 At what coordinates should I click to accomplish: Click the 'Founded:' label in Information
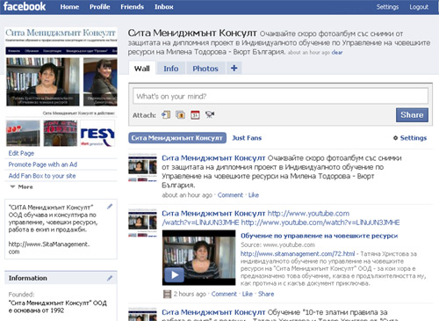(21, 295)
